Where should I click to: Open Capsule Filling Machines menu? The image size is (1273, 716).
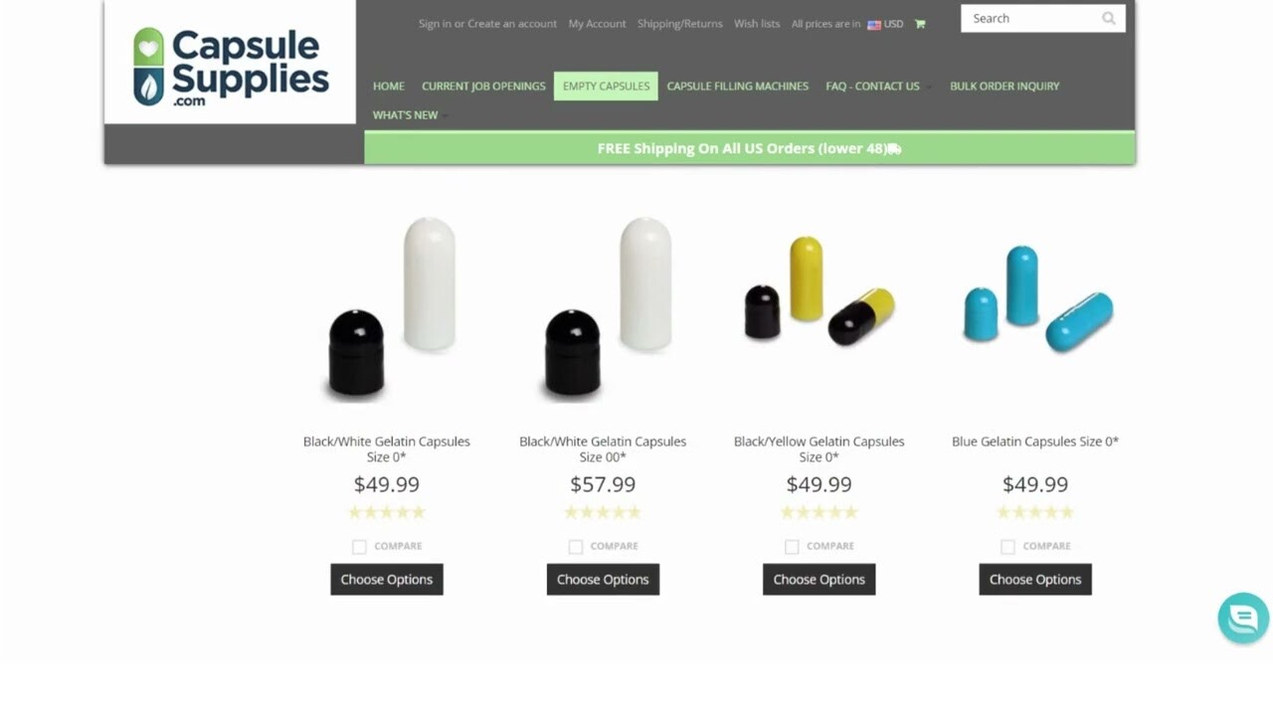[x=737, y=87]
